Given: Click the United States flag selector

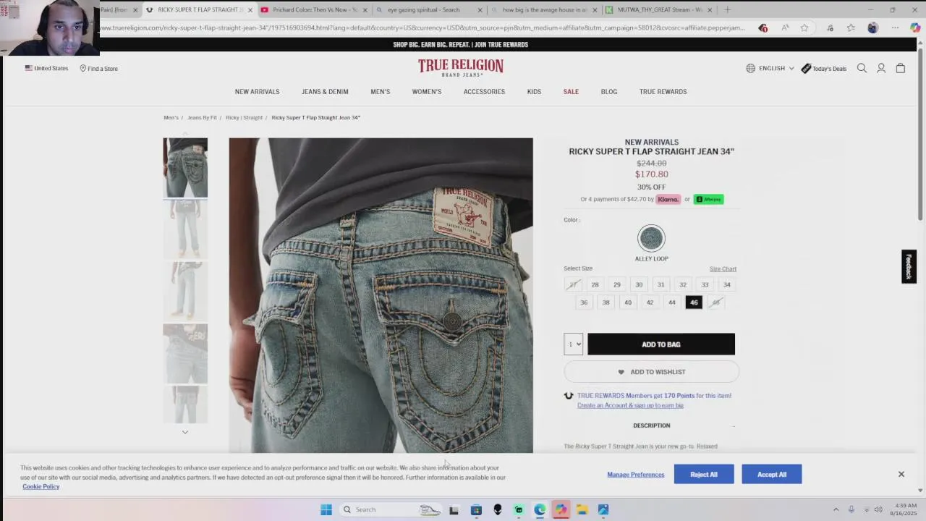Looking at the screenshot, I should click(46, 68).
